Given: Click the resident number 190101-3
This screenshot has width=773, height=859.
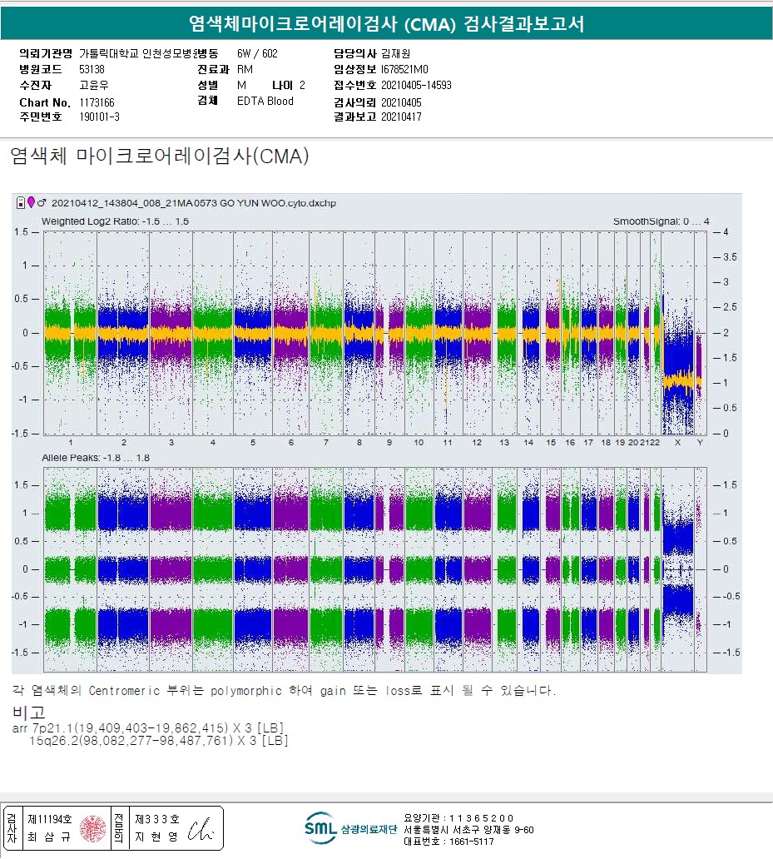Looking at the screenshot, I should pos(99,117).
